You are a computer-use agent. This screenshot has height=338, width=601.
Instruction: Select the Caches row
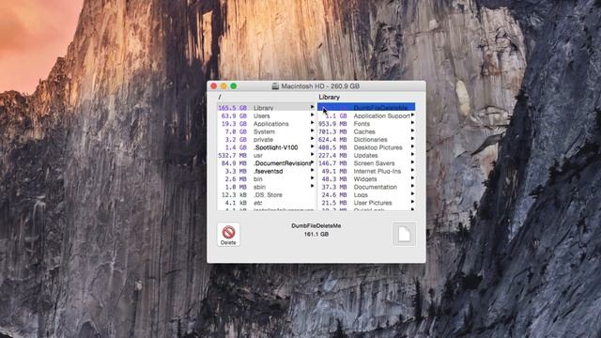[x=366, y=131]
